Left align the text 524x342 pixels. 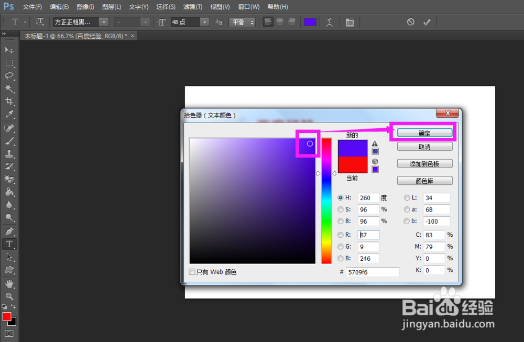click(x=268, y=22)
